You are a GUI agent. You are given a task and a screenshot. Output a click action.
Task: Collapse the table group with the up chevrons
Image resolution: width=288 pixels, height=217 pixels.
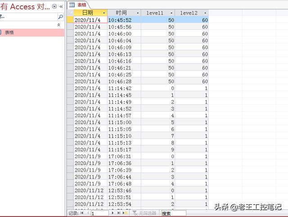(x=59, y=25)
